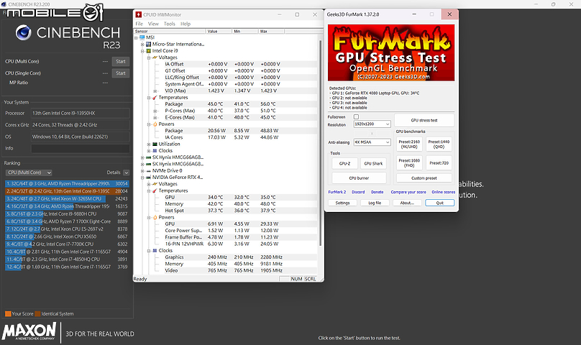Start the CPU (Multi Core) test
Image resolution: width=581 pixels, height=345 pixels.
click(121, 62)
